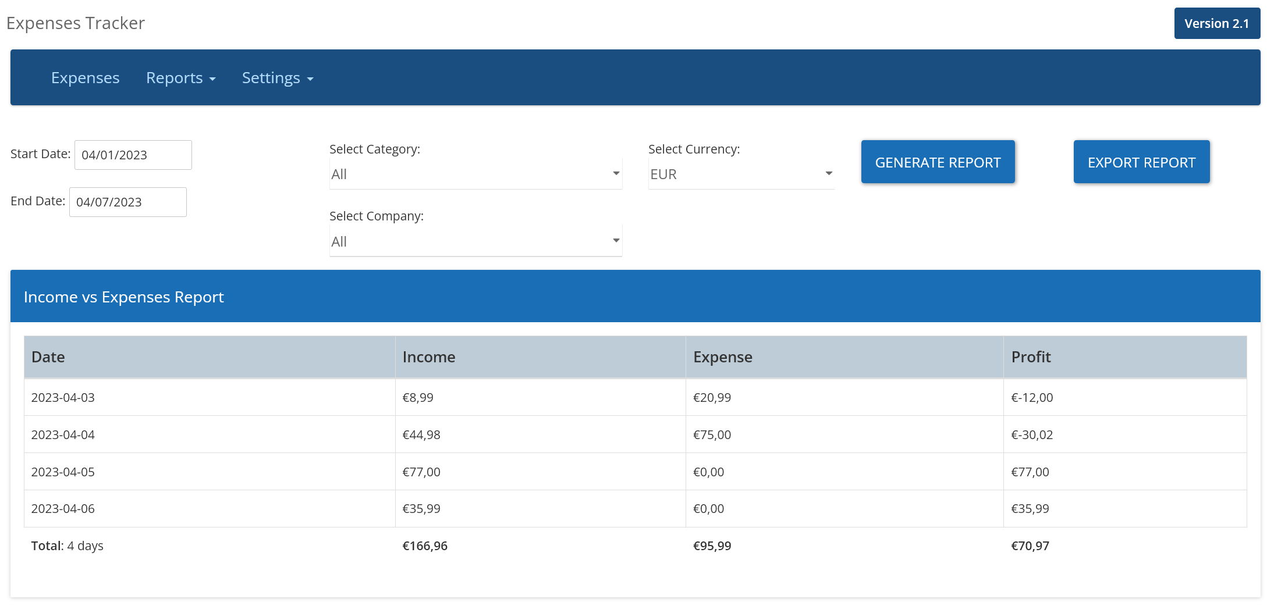Open the Expenses nav link
1267x606 pixels.
pos(85,78)
